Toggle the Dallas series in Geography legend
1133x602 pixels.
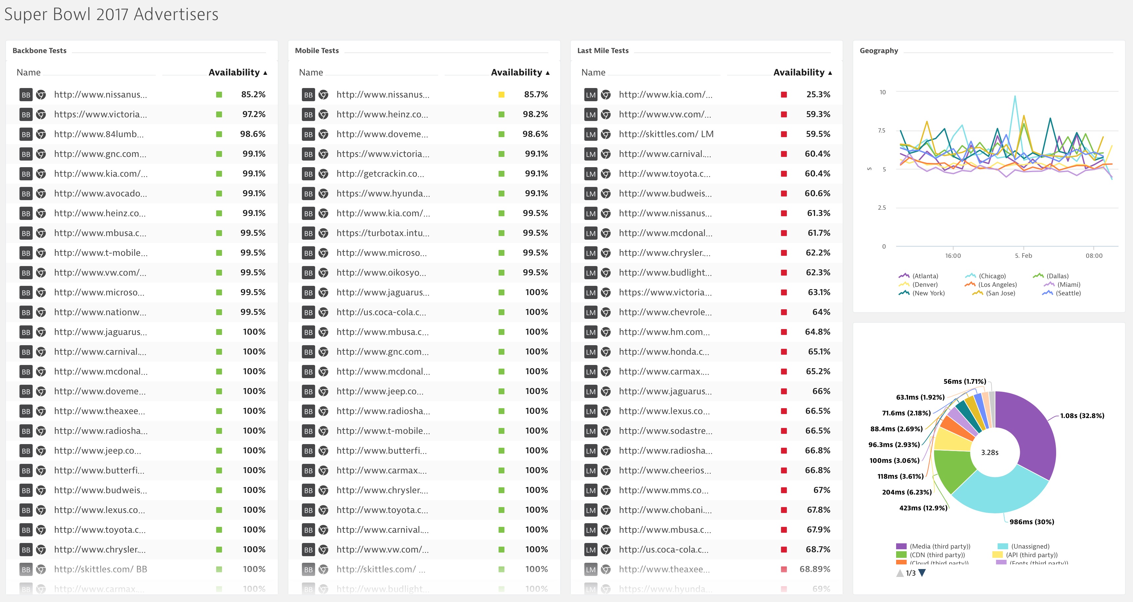pyautogui.click(x=1051, y=276)
